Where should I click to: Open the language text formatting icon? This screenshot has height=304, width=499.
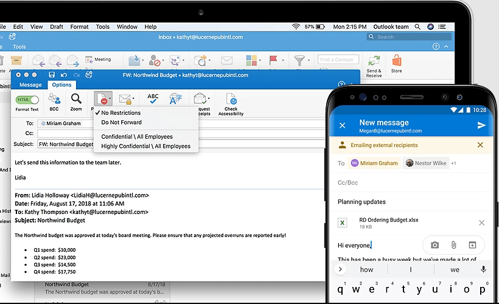[x=175, y=98]
